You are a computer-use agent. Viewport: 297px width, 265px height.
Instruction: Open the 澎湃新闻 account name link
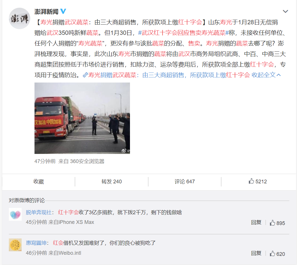point(46,12)
